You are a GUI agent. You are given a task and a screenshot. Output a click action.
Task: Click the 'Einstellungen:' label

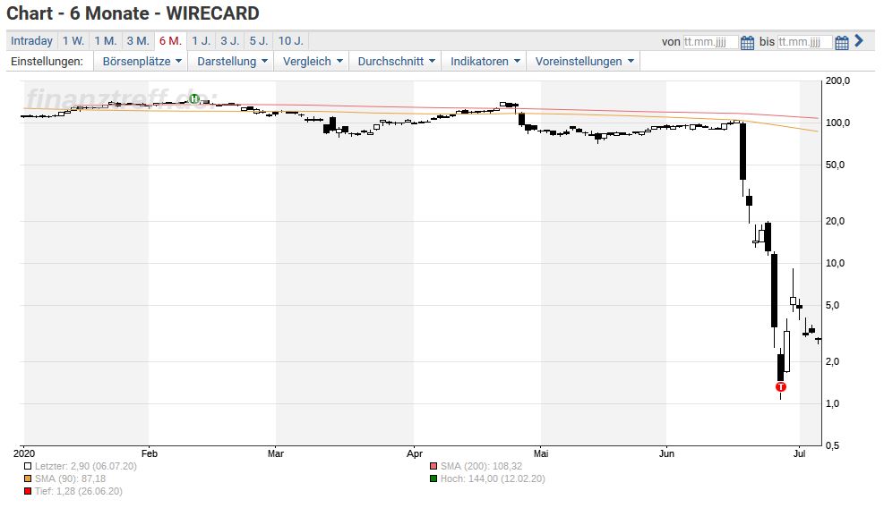click(x=47, y=62)
